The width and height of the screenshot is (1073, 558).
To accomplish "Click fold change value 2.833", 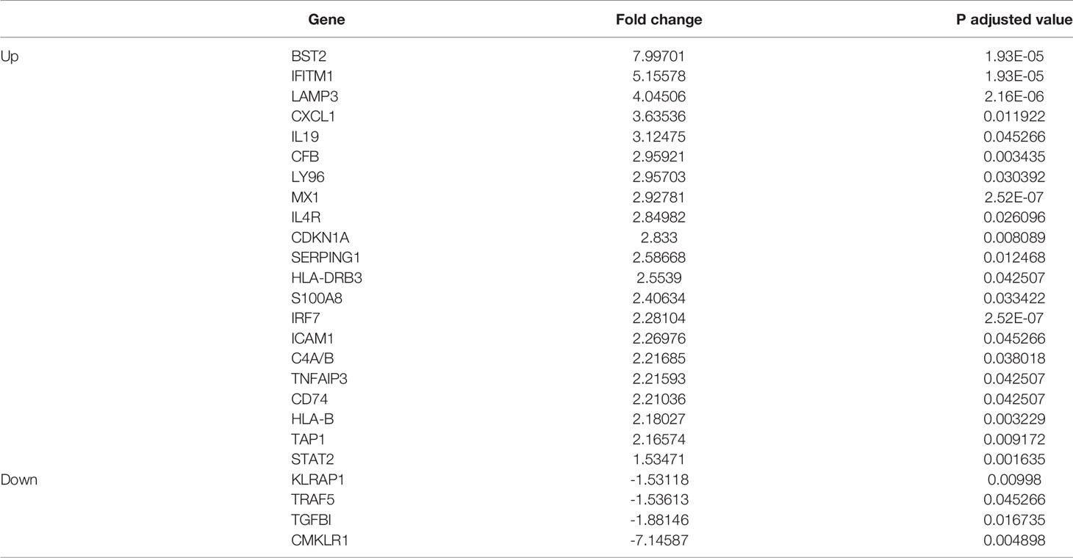I will tap(659, 238).
